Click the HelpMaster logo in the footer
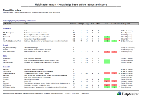Image resolution: width=142 pixels, height=100 pixels. pos(127,94)
